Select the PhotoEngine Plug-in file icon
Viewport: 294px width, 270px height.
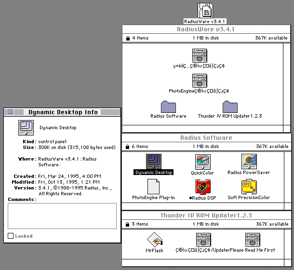click(153, 187)
